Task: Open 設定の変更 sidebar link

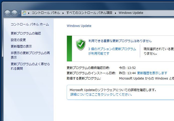Action: pyautogui.click(x=18, y=40)
